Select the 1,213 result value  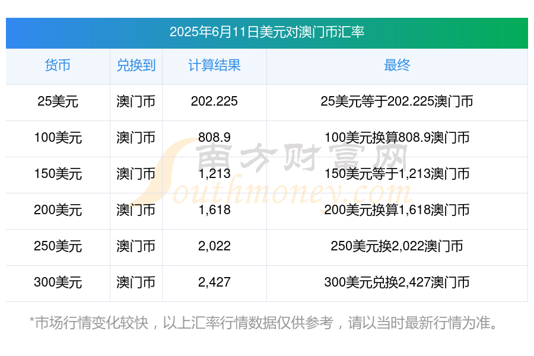click(x=214, y=174)
